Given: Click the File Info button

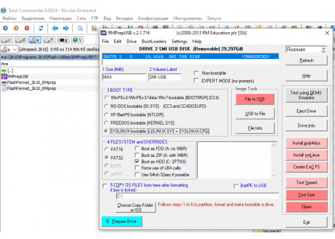Looking at the screenshot, I should pos(255,128).
